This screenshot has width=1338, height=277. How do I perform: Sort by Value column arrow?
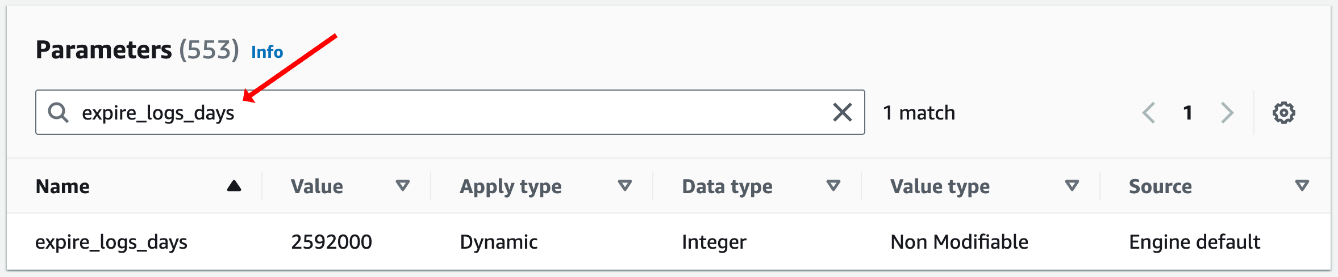click(403, 185)
